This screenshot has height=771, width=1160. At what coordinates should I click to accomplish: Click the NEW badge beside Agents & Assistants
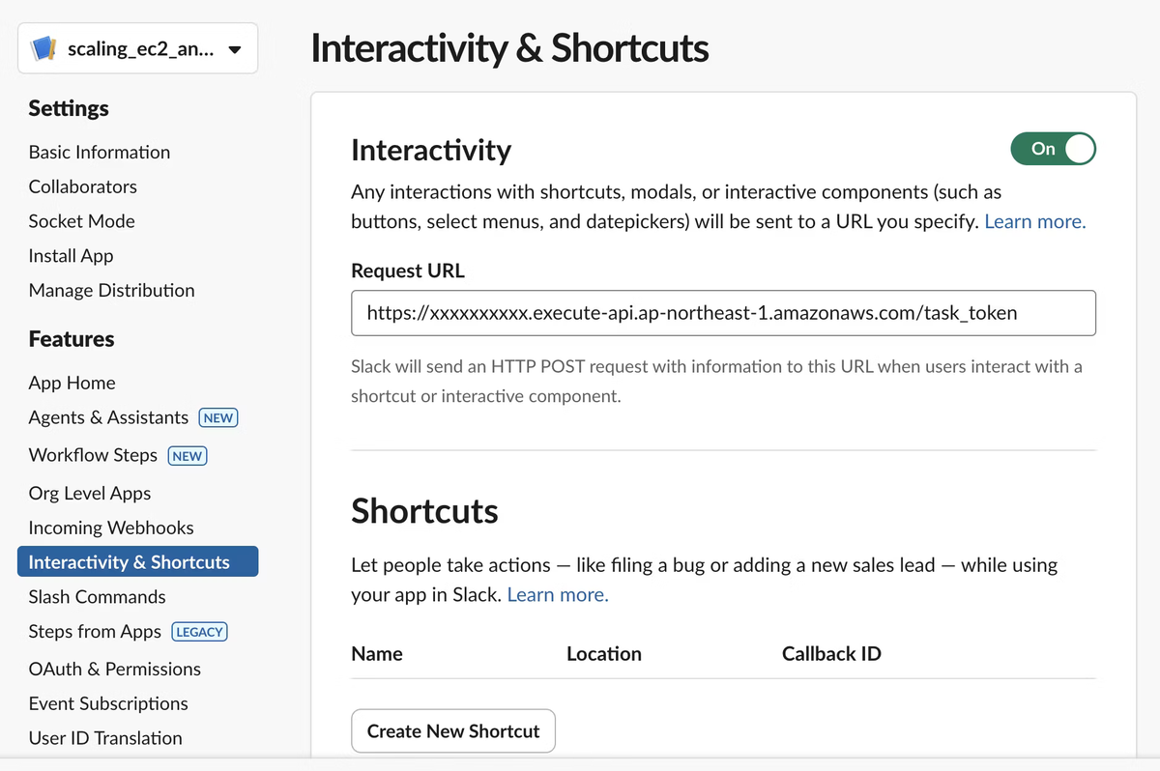click(218, 418)
